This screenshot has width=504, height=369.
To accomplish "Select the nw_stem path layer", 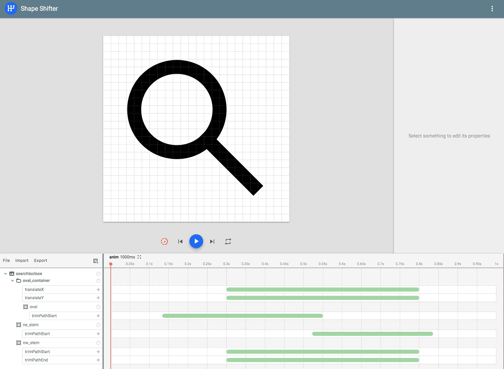I will coord(31,343).
